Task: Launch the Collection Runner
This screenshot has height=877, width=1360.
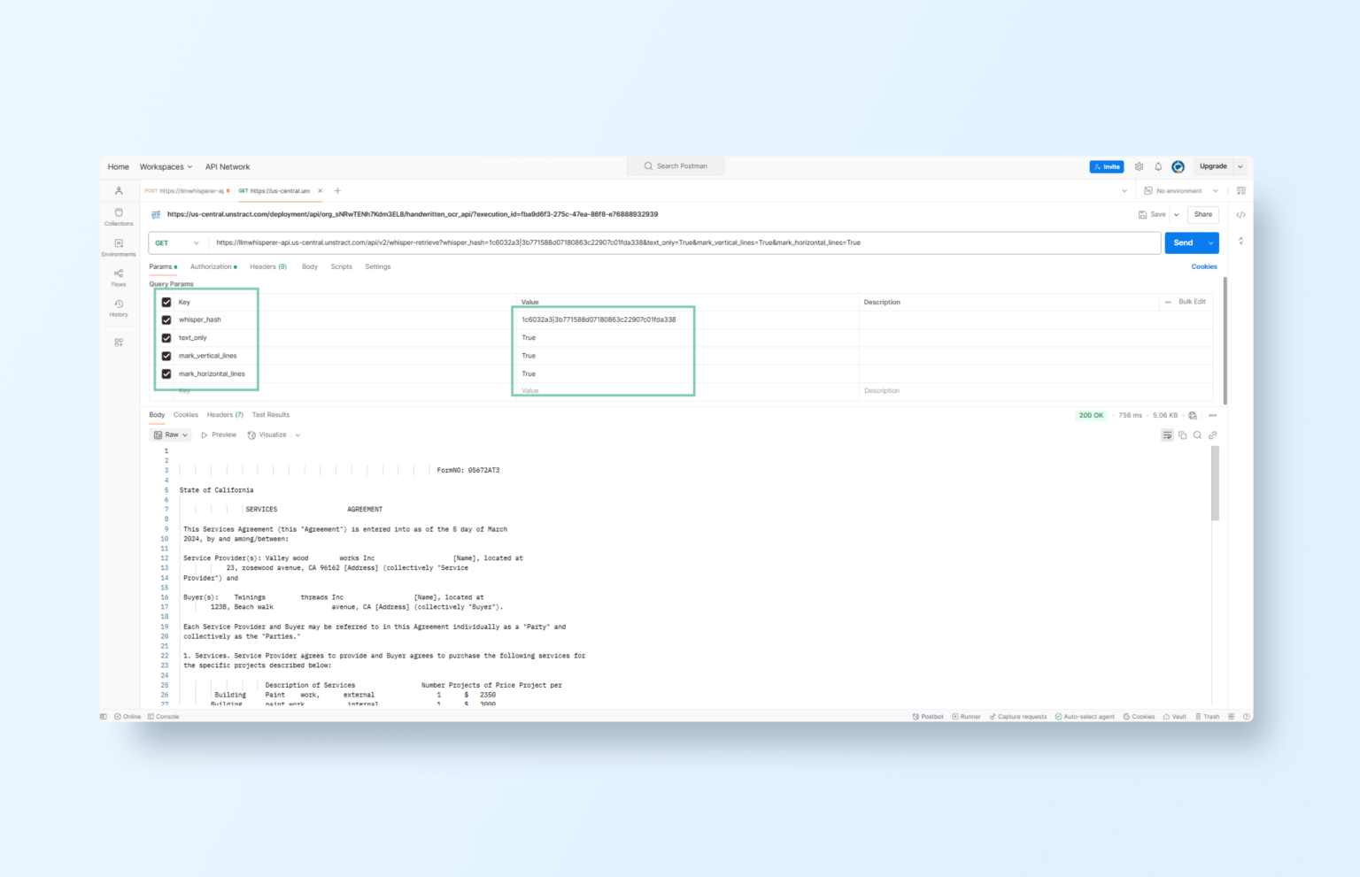Action: (x=966, y=716)
